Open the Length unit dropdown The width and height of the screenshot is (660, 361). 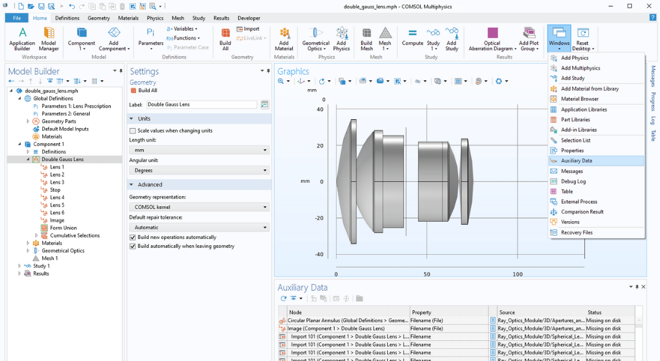tap(199, 150)
